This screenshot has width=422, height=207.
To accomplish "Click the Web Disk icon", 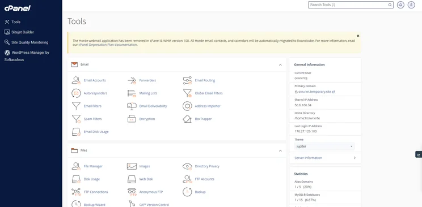I will point(132,179).
